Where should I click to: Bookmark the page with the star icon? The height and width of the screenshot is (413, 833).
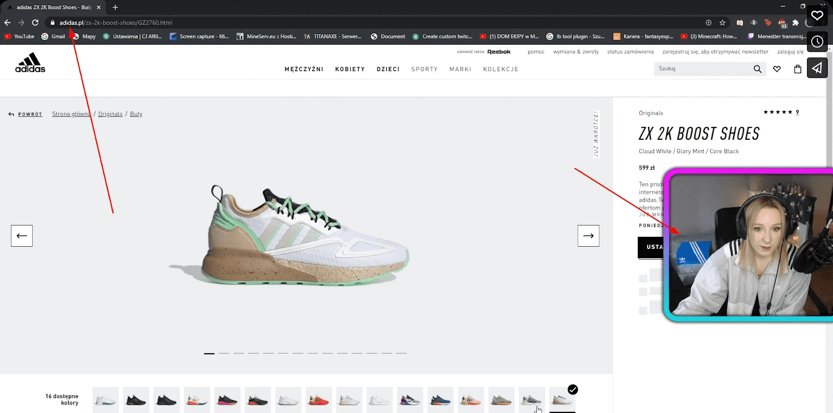723,22
